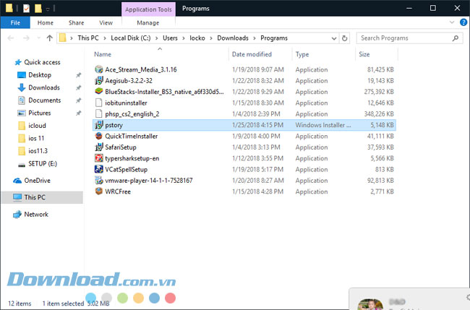Open the File menu
The image size is (470, 310).
tap(15, 23)
